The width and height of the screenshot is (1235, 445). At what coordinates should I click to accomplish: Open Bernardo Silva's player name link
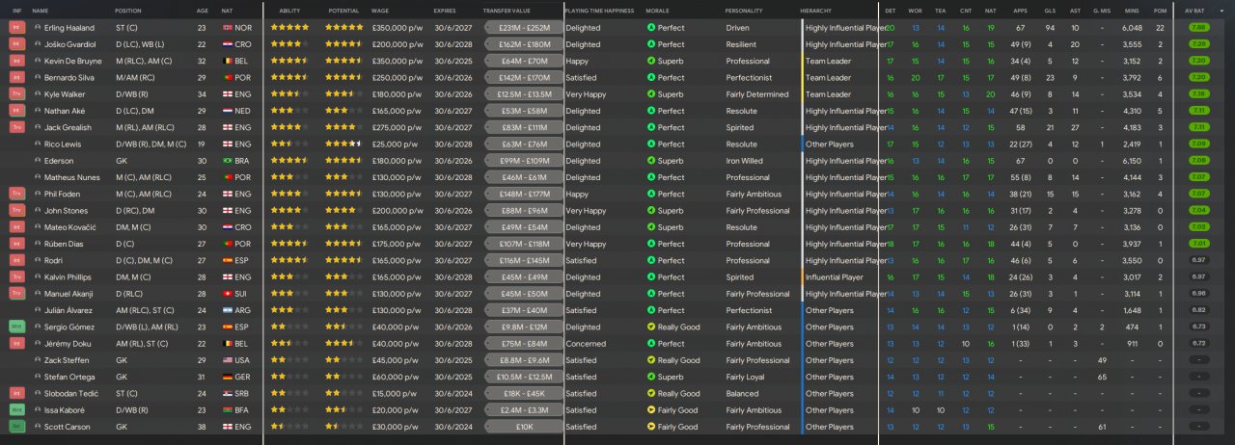pyautogui.click(x=69, y=77)
